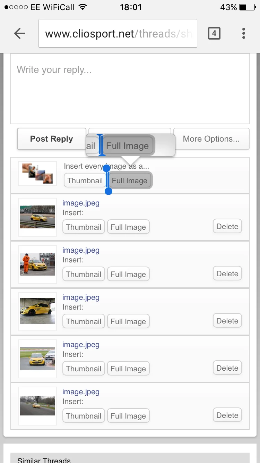This screenshot has width=260, height=463.
Task: Click the Post Reply button
Action: point(51,139)
